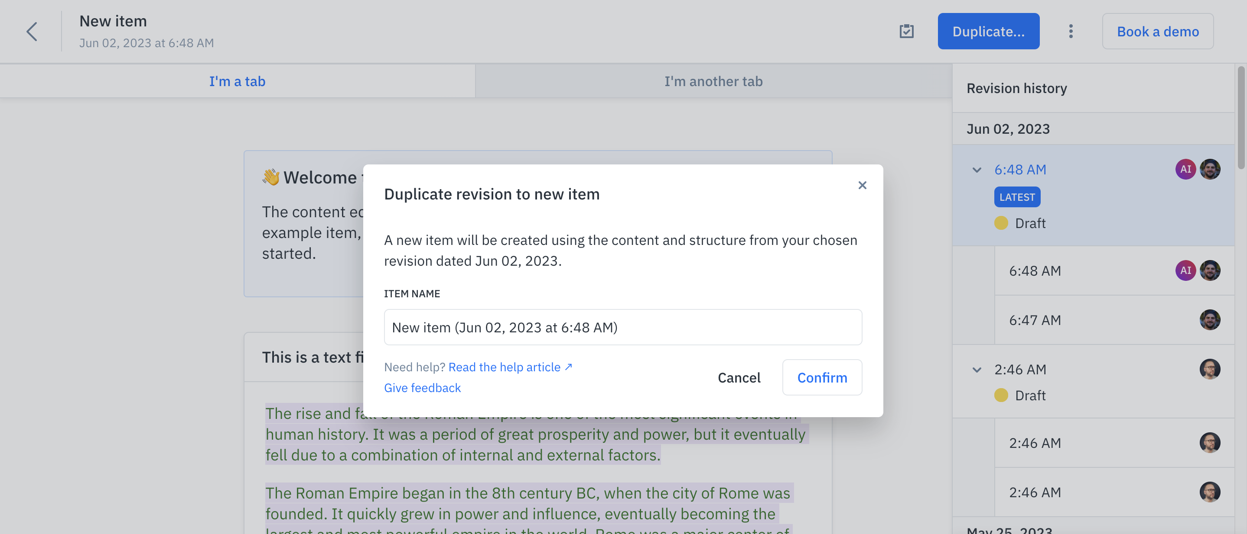Click the AI avatar on latest revision

pos(1185,169)
